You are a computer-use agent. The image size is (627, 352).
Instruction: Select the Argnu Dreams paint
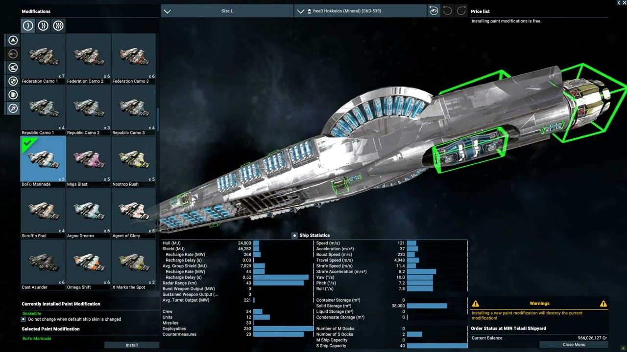tap(89, 213)
